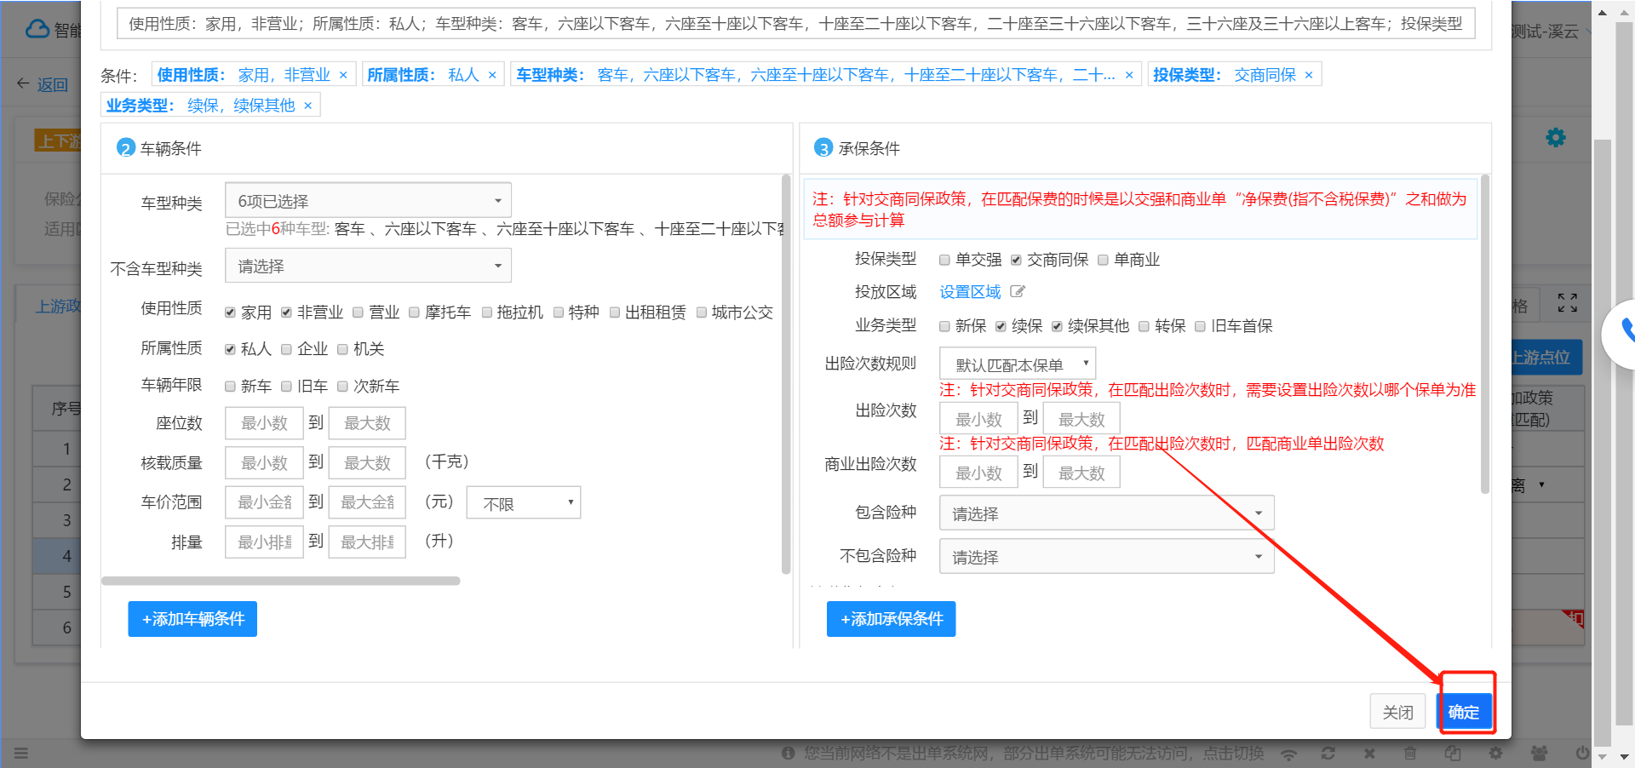1635x768 pixels.
Task: Check the 转保 business type checkbox
Action: coord(1144,326)
